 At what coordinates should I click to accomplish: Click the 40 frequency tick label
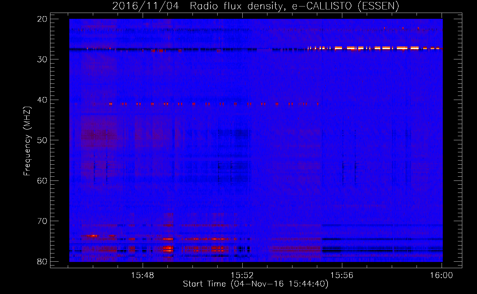pyautogui.click(x=42, y=100)
